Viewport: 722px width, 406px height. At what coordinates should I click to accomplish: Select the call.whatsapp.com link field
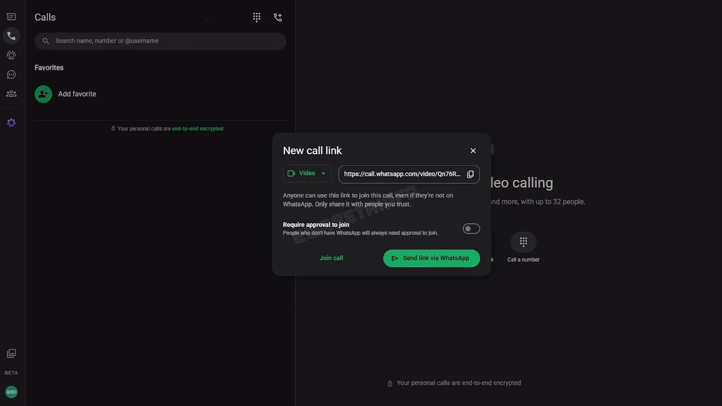click(x=409, y=174)
